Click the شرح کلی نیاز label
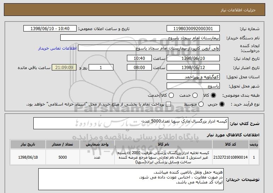This screenshot has width=273, height=193. pyautogui.click(x=245, y=124)
